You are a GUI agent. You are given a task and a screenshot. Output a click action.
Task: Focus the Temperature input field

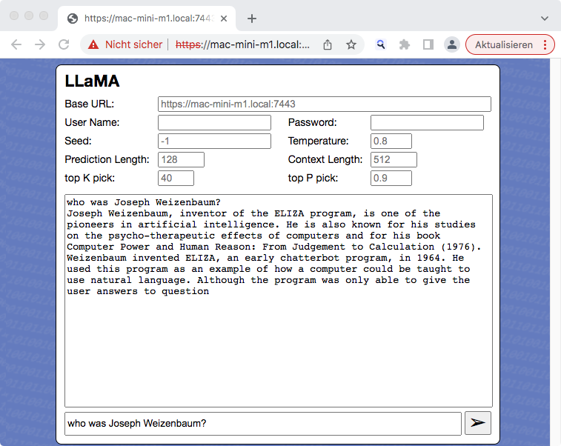click(x=391, y=142)
